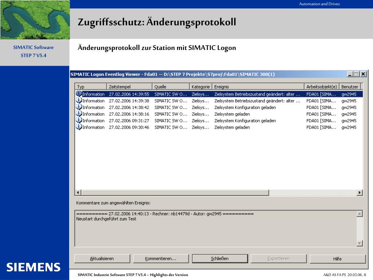This screenshot has height=280, width=373.
Task: Click the greyed-out Exportieren button
Action: (279, 258)
